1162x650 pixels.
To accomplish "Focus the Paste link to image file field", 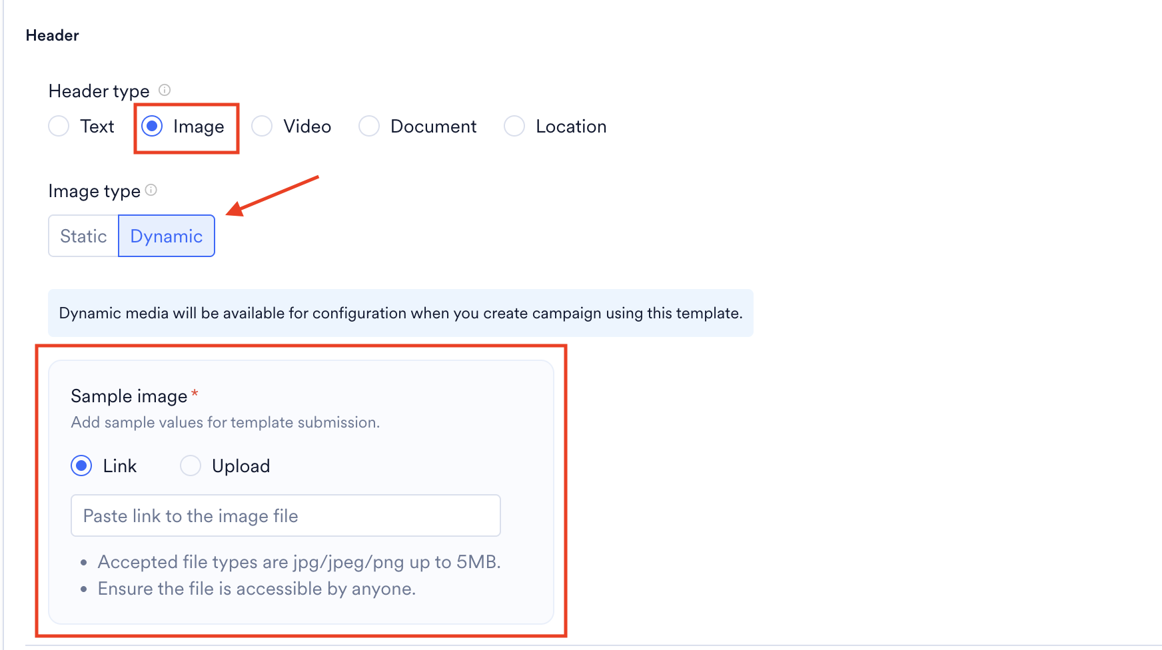I will tap(286, 515).
